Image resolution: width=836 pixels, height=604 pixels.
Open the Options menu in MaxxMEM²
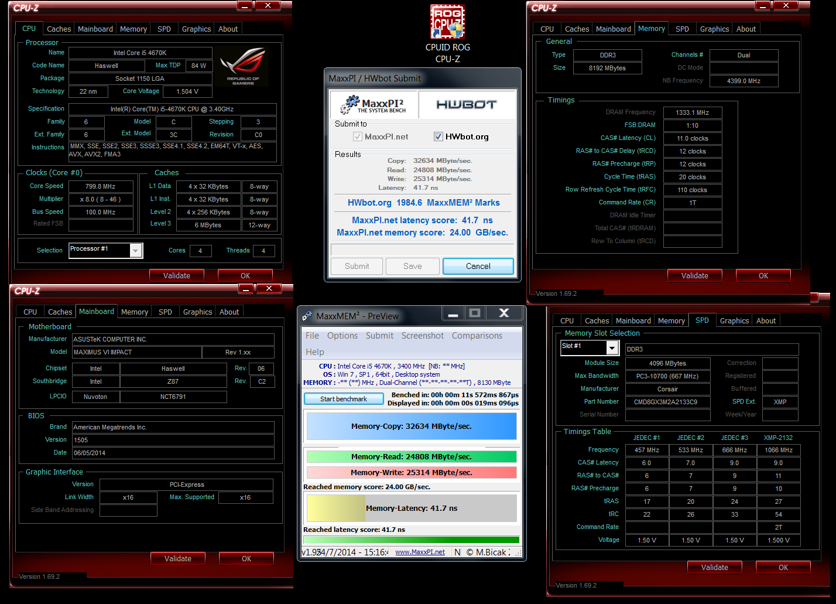342,336
